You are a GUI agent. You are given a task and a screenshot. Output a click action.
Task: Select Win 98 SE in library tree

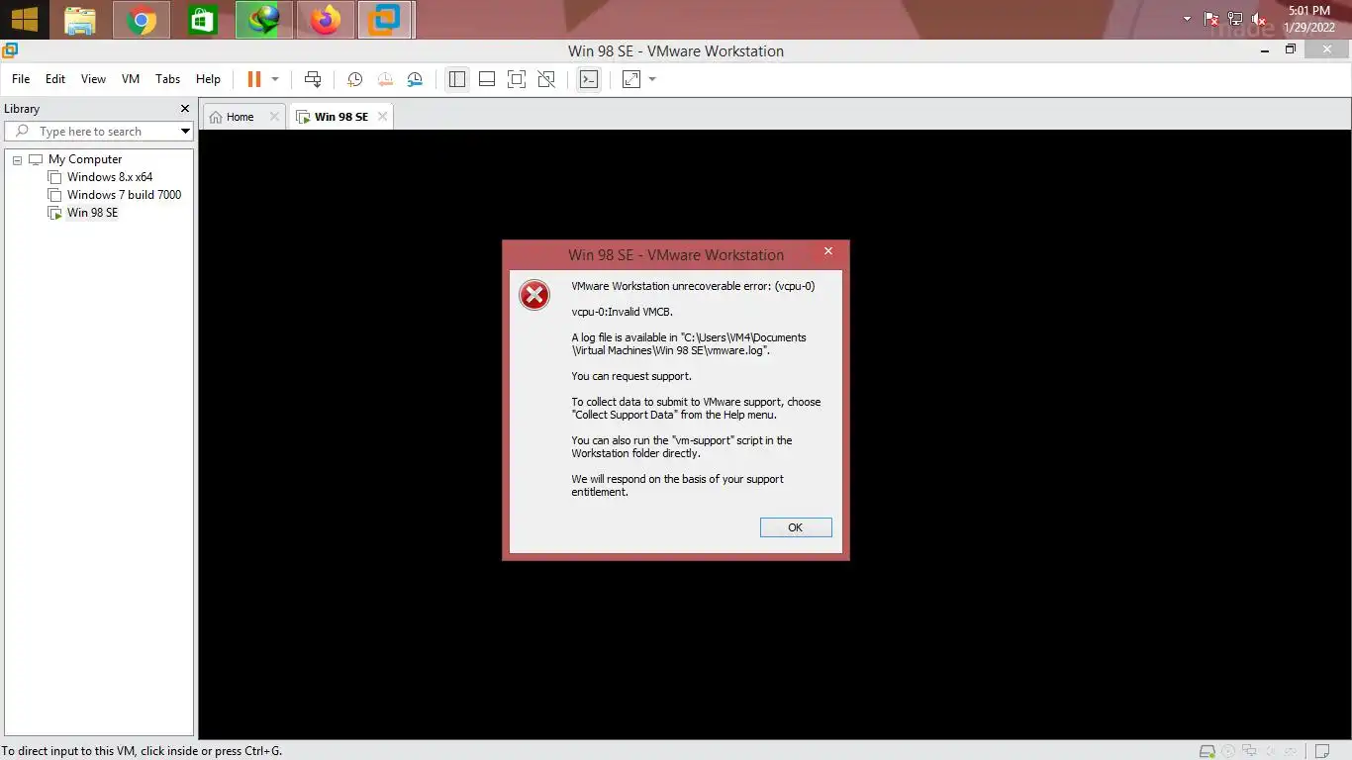[x=92, y=213]
